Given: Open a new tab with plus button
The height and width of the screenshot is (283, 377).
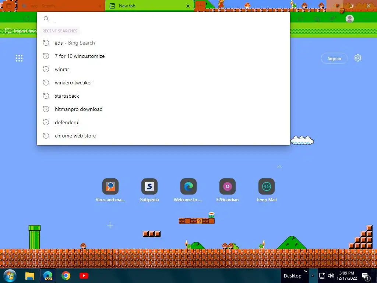Looking at the screenshot, I should [x=200, y=6].
